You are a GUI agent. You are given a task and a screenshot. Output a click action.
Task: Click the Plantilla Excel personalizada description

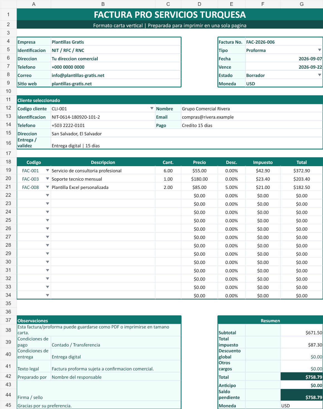103,187
